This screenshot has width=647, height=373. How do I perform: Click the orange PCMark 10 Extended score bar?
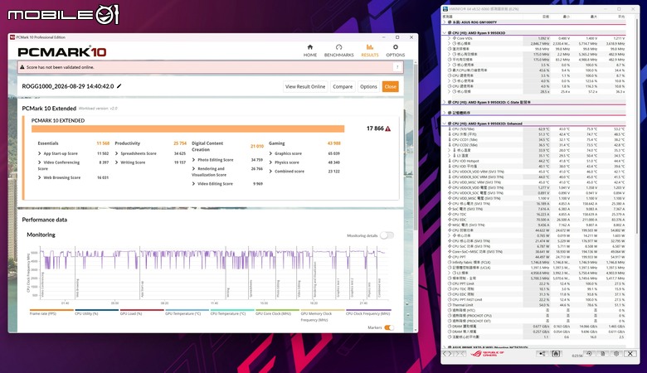(187, 129)
